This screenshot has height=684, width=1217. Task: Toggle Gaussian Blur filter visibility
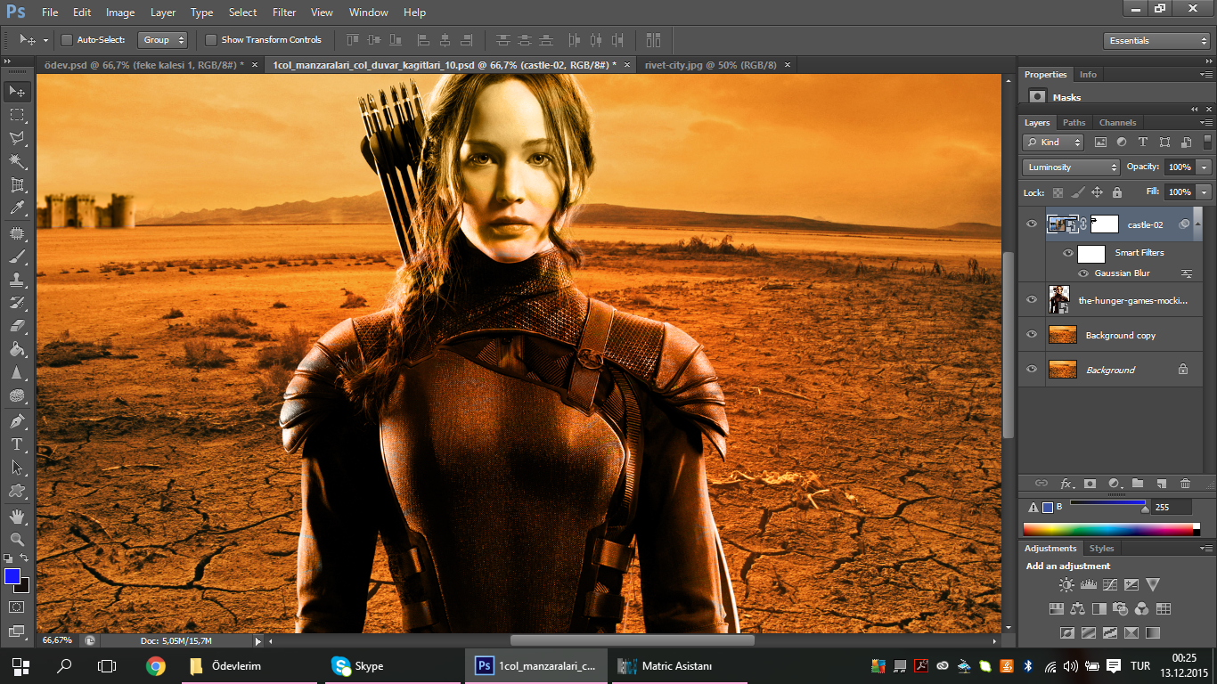coord(1083,273)
